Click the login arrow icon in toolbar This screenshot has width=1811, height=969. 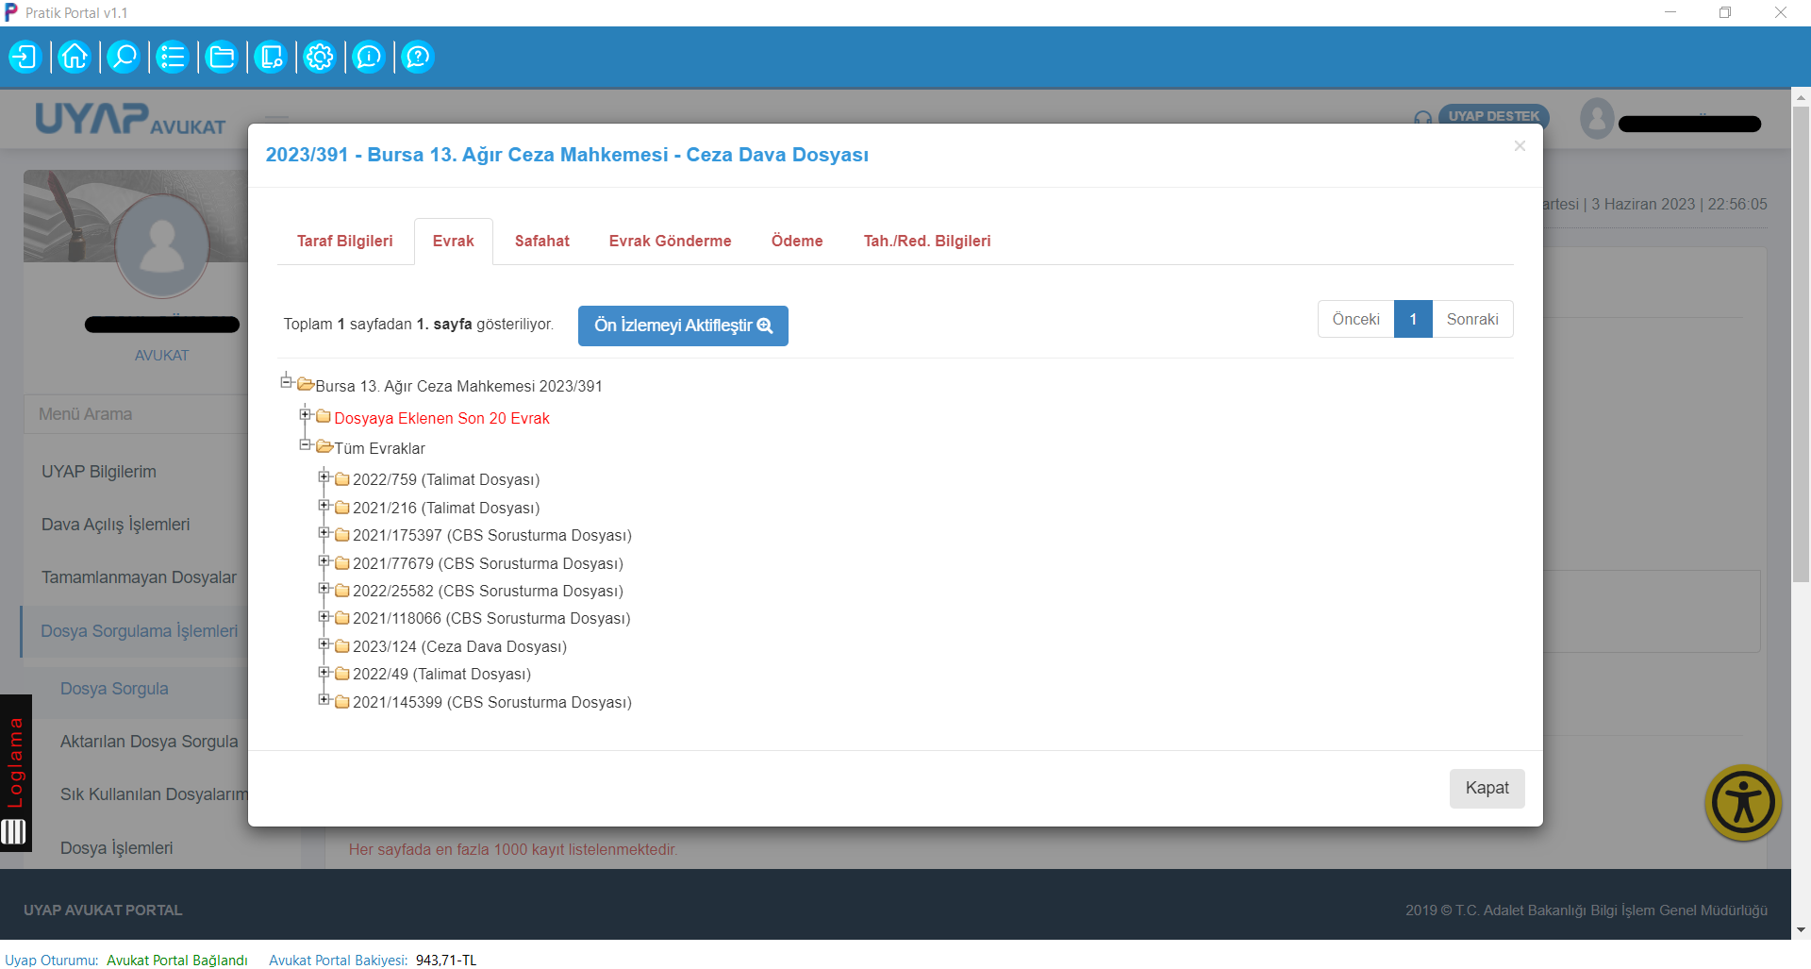point(25,58)
